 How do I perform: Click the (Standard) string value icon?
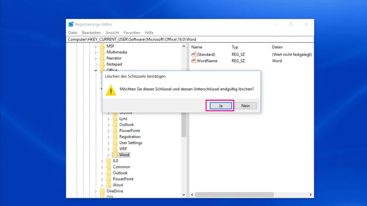click(193, 54)
